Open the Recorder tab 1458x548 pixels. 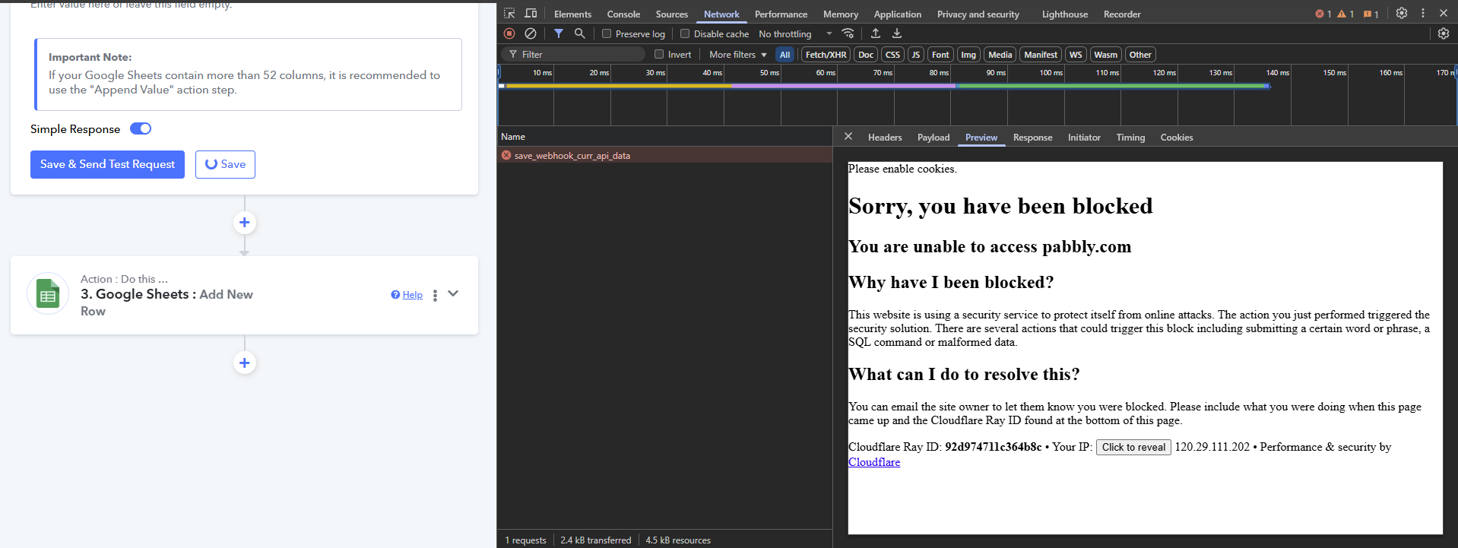point(1122,14)
